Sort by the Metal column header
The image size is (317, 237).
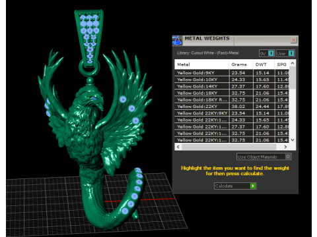[201, 65]
